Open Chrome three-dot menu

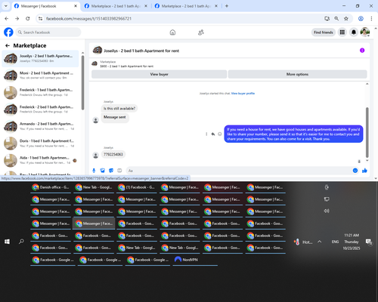pyautogui.click(x=371, y=19)
